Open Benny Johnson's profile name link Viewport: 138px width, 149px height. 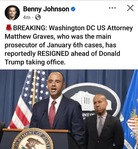46,9
